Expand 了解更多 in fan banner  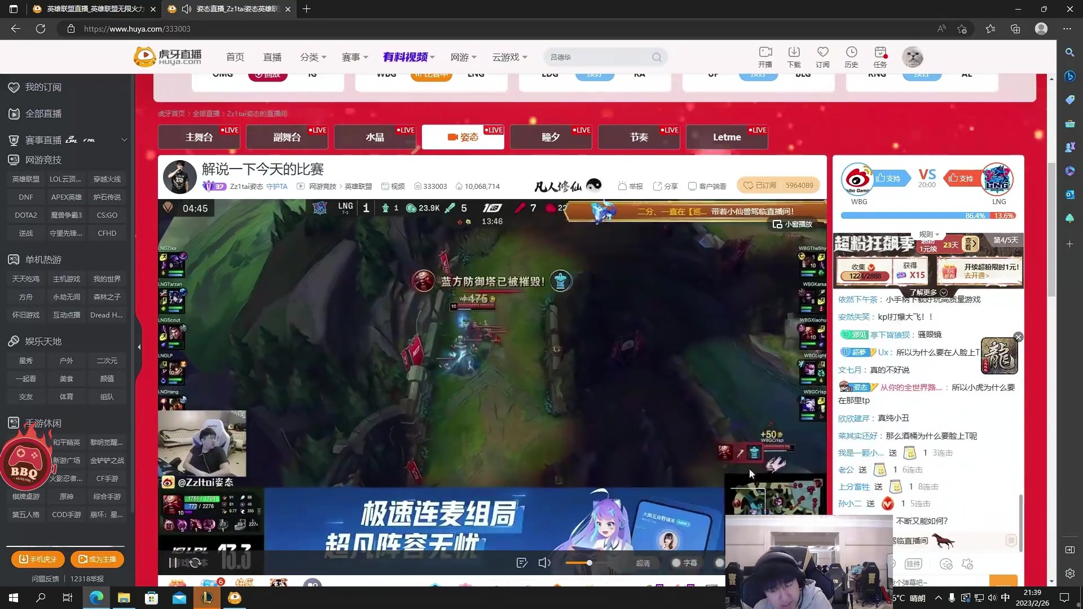tap(928, 292)
